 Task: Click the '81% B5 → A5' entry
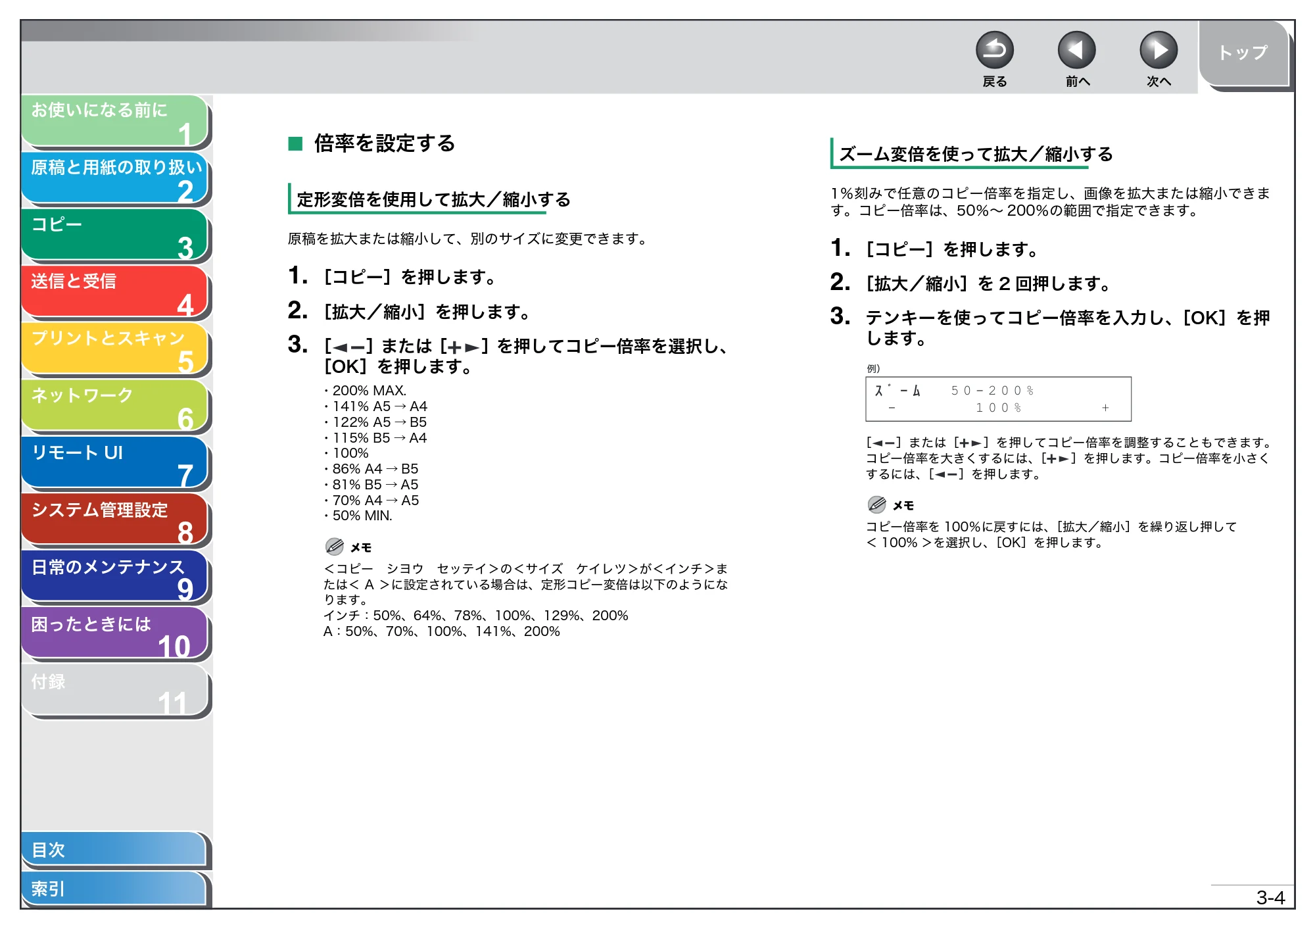point(375,485)
